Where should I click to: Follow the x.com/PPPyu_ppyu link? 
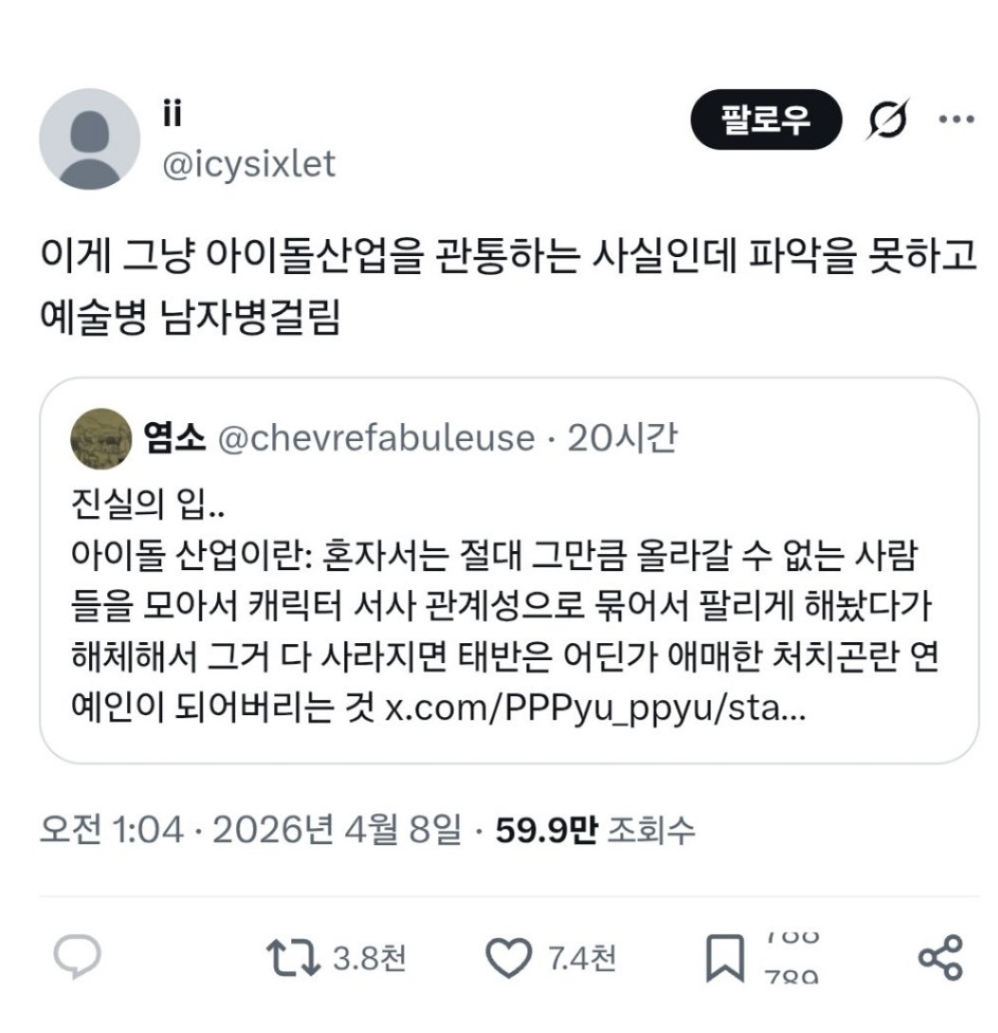[596, 710]
